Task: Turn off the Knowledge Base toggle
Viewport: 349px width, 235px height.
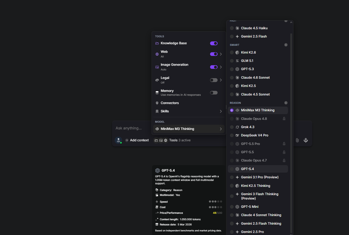Action: click(214, 43)
